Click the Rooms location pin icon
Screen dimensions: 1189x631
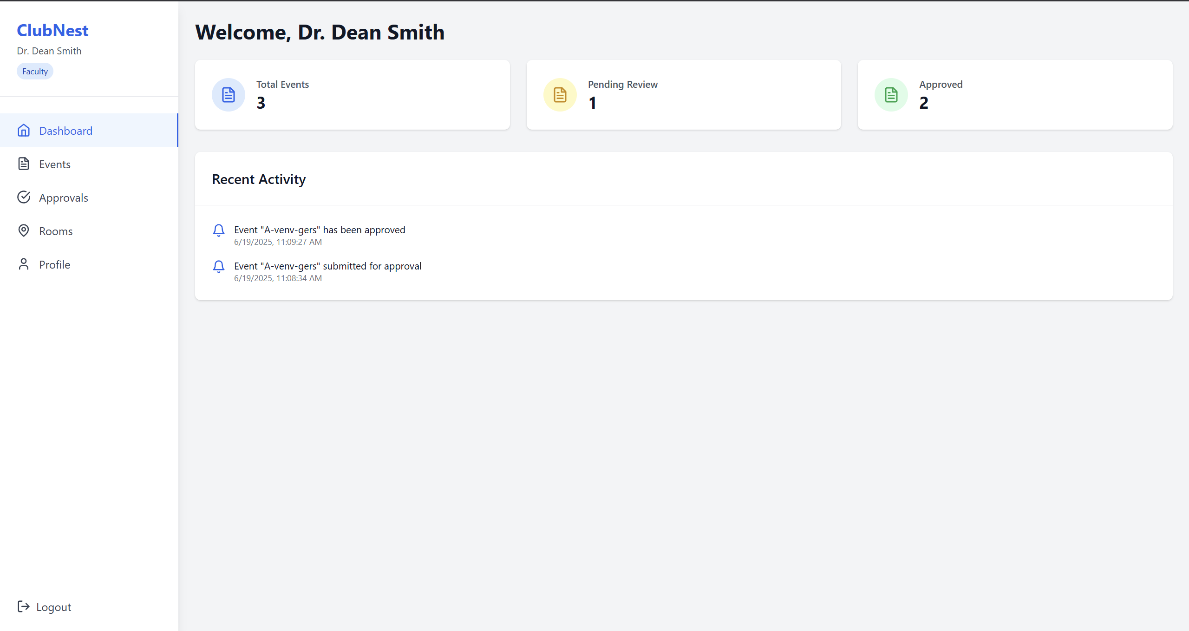coord(24,231)
